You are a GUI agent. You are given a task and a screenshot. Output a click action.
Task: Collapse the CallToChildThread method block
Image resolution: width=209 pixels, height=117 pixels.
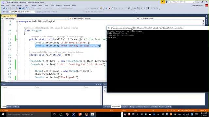17,39
